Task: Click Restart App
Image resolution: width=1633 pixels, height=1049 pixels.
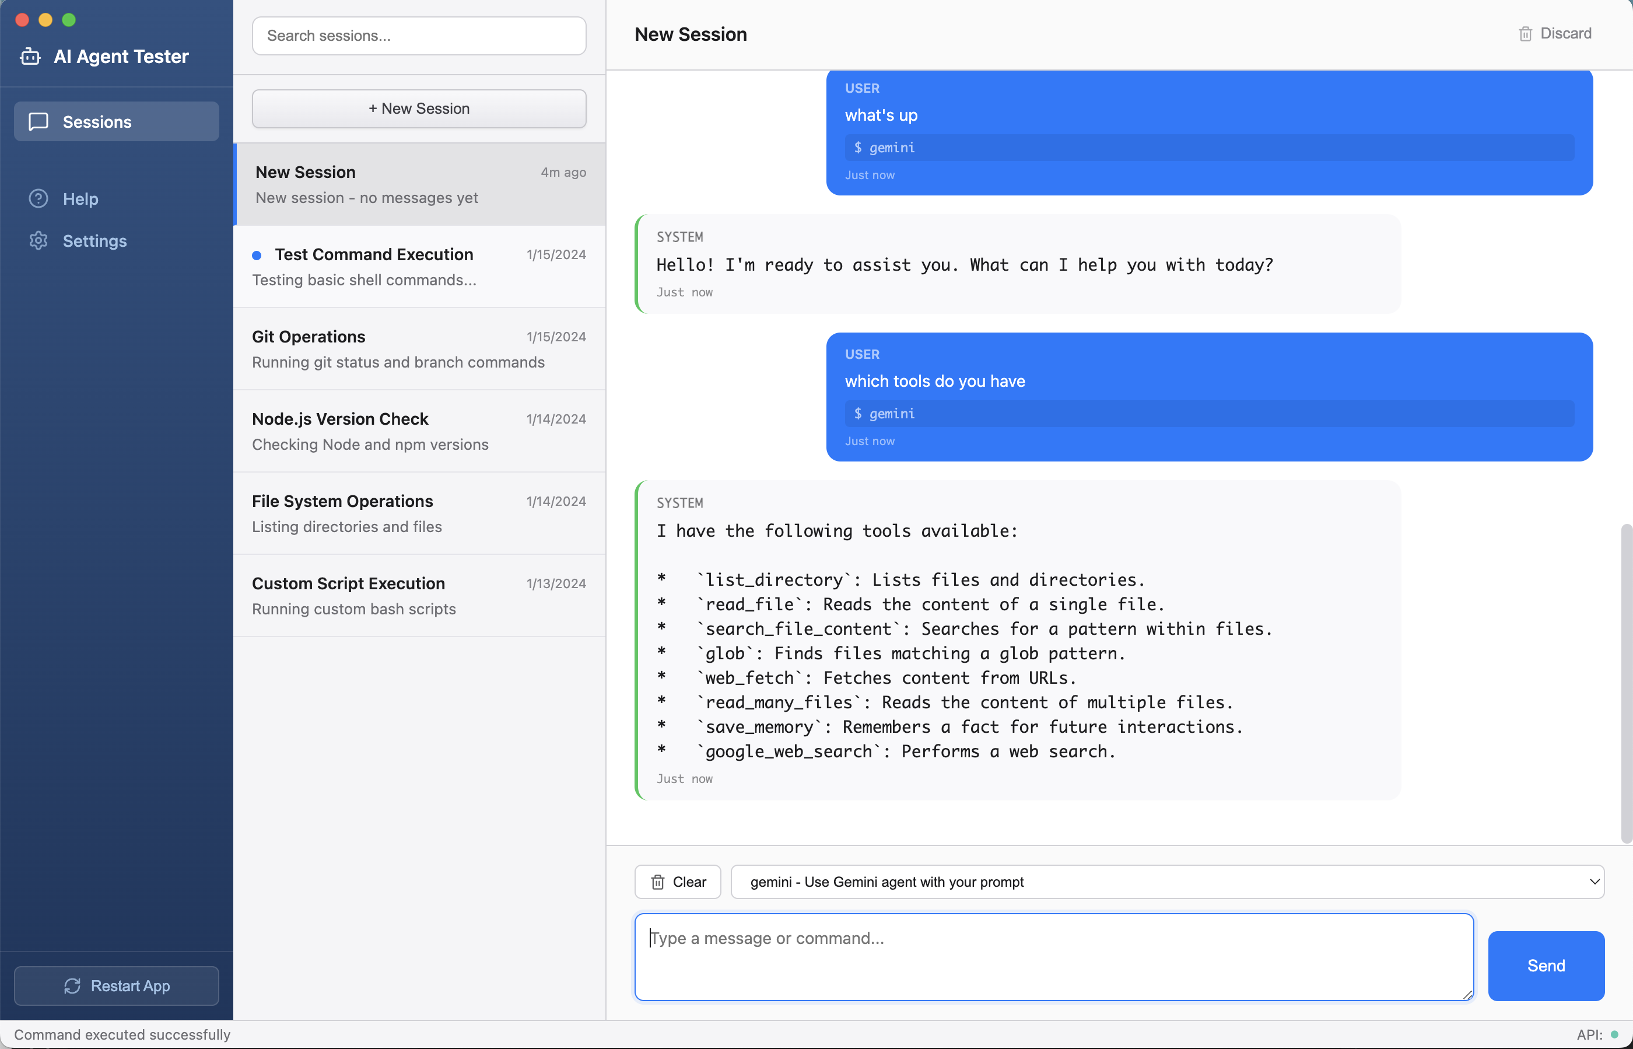Action: 117,985
